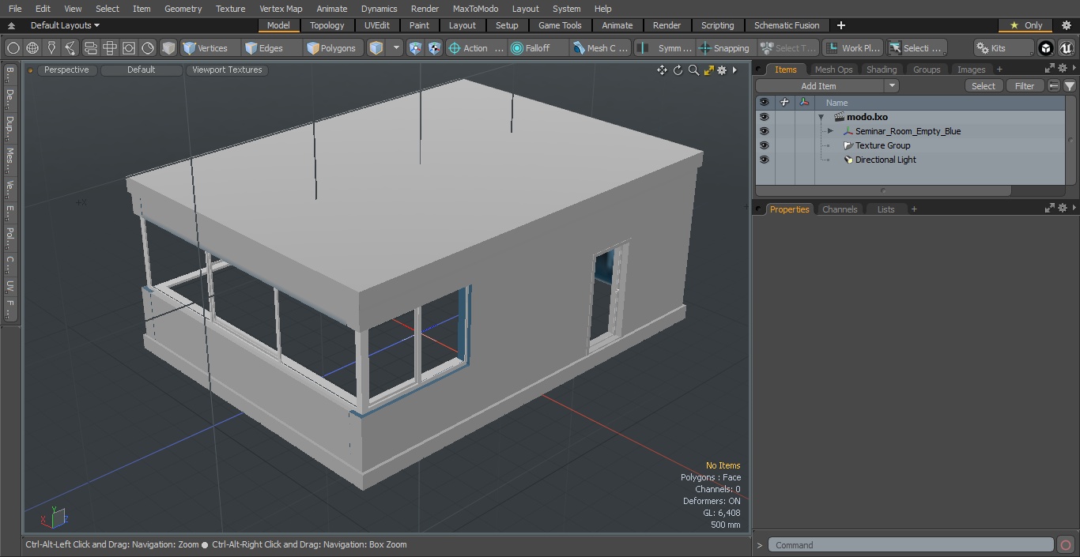This screenshot has width=1080, height=557.
Task: Click the Add Item button
Action: click(x=819, y=86)
